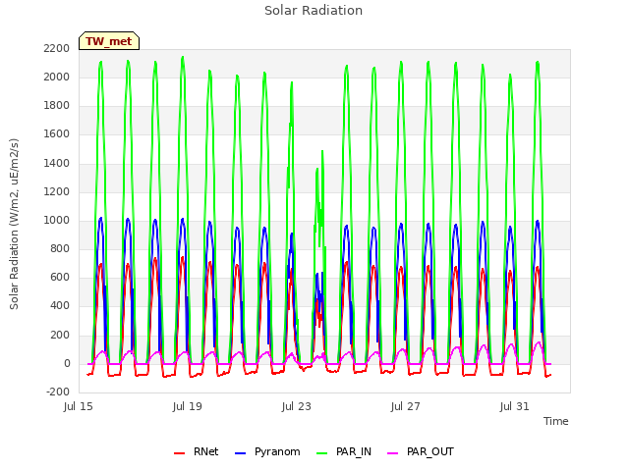Click the Jul 15 x-axis label
The width and height of the screenshot is (629, 471).
pos(79,406)
